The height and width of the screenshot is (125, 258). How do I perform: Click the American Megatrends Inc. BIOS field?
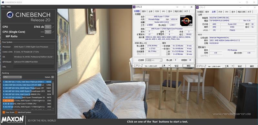[x=232, y=38]
